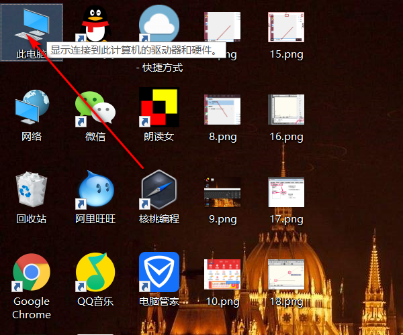Click the 电脑管家 shield icon
Image resolution: width=403 pixels, height=335 pixels.
point(159,271)
